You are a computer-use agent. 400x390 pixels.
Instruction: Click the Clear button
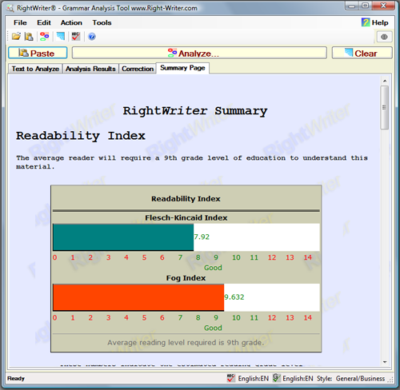362,53
